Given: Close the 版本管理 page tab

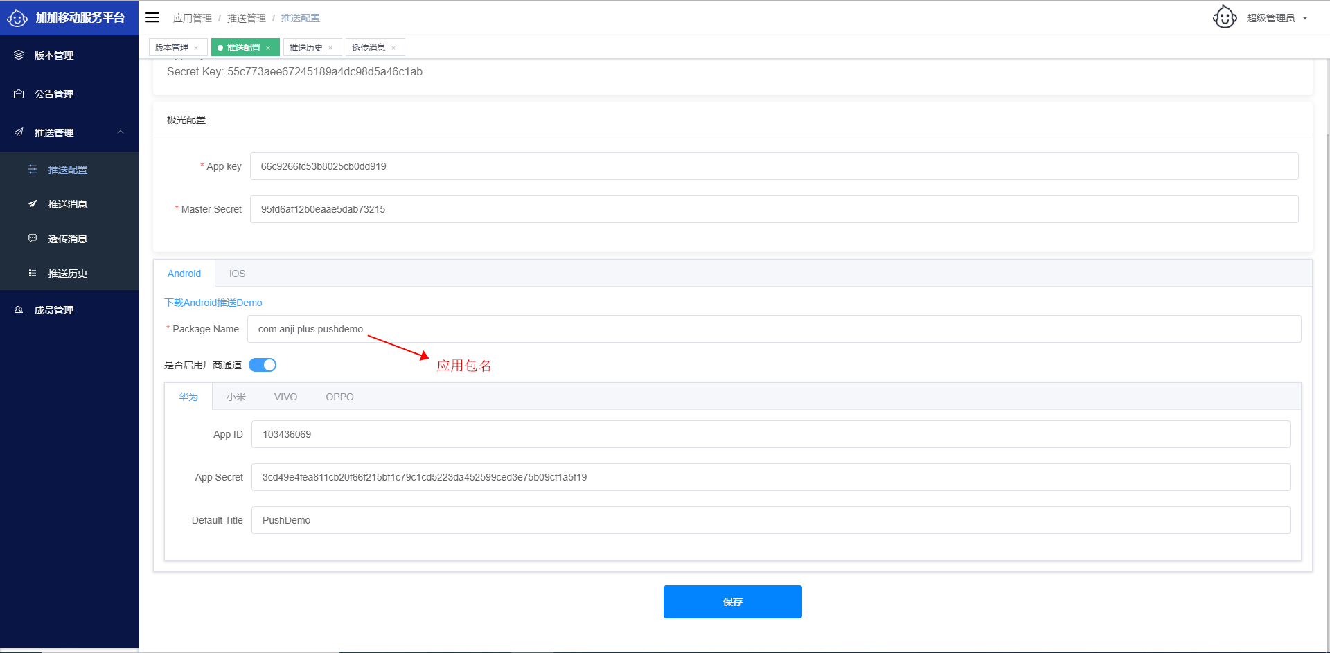Looking at the screenshot, I should point(196,48).
